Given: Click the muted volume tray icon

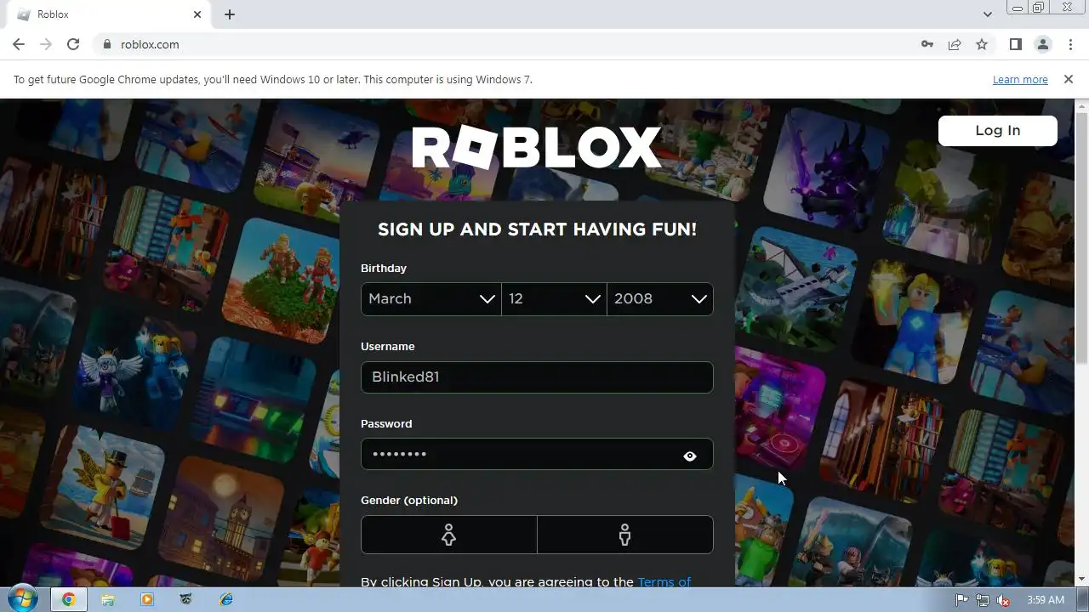Looking at the screenshot, I should (1003, 599).
